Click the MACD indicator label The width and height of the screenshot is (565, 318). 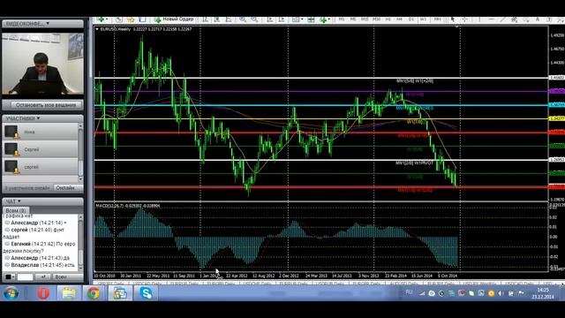click(128, 206)
